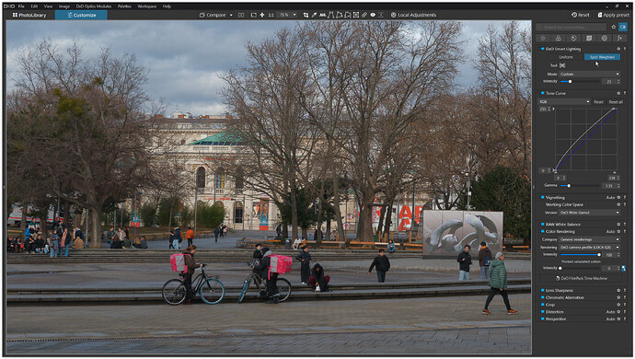Open the Workspace menu
The height and width of the screenshot is (359, 635).
(147, 6)
